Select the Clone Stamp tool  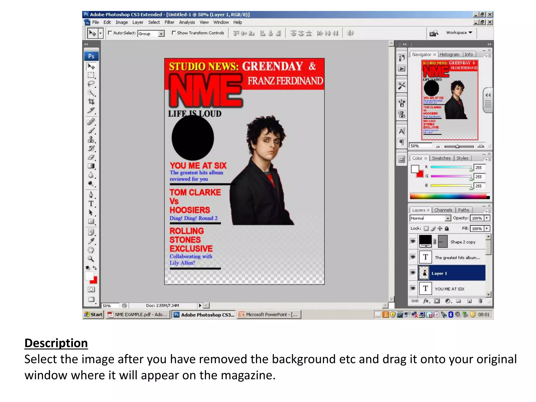click(x=91, y=139)
